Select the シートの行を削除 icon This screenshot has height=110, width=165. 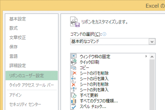74,73
